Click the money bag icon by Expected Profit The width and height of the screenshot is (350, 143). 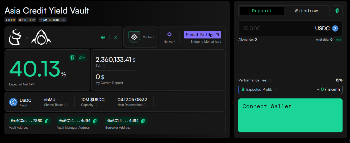pyautogui.click(x=243, y=89)
